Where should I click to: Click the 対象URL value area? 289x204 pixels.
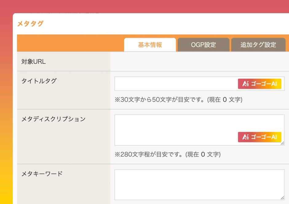coord(199,61)
